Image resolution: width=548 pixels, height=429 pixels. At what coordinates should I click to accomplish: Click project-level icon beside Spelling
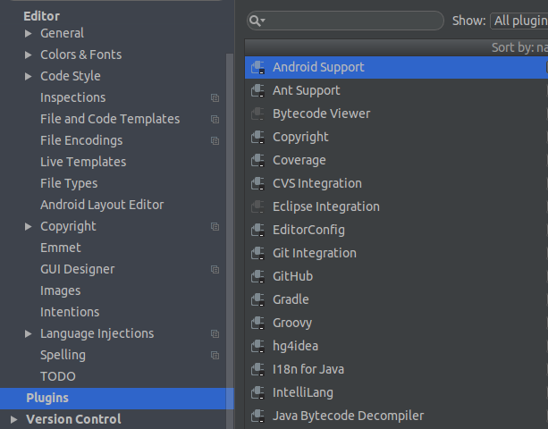coord(215,356)
